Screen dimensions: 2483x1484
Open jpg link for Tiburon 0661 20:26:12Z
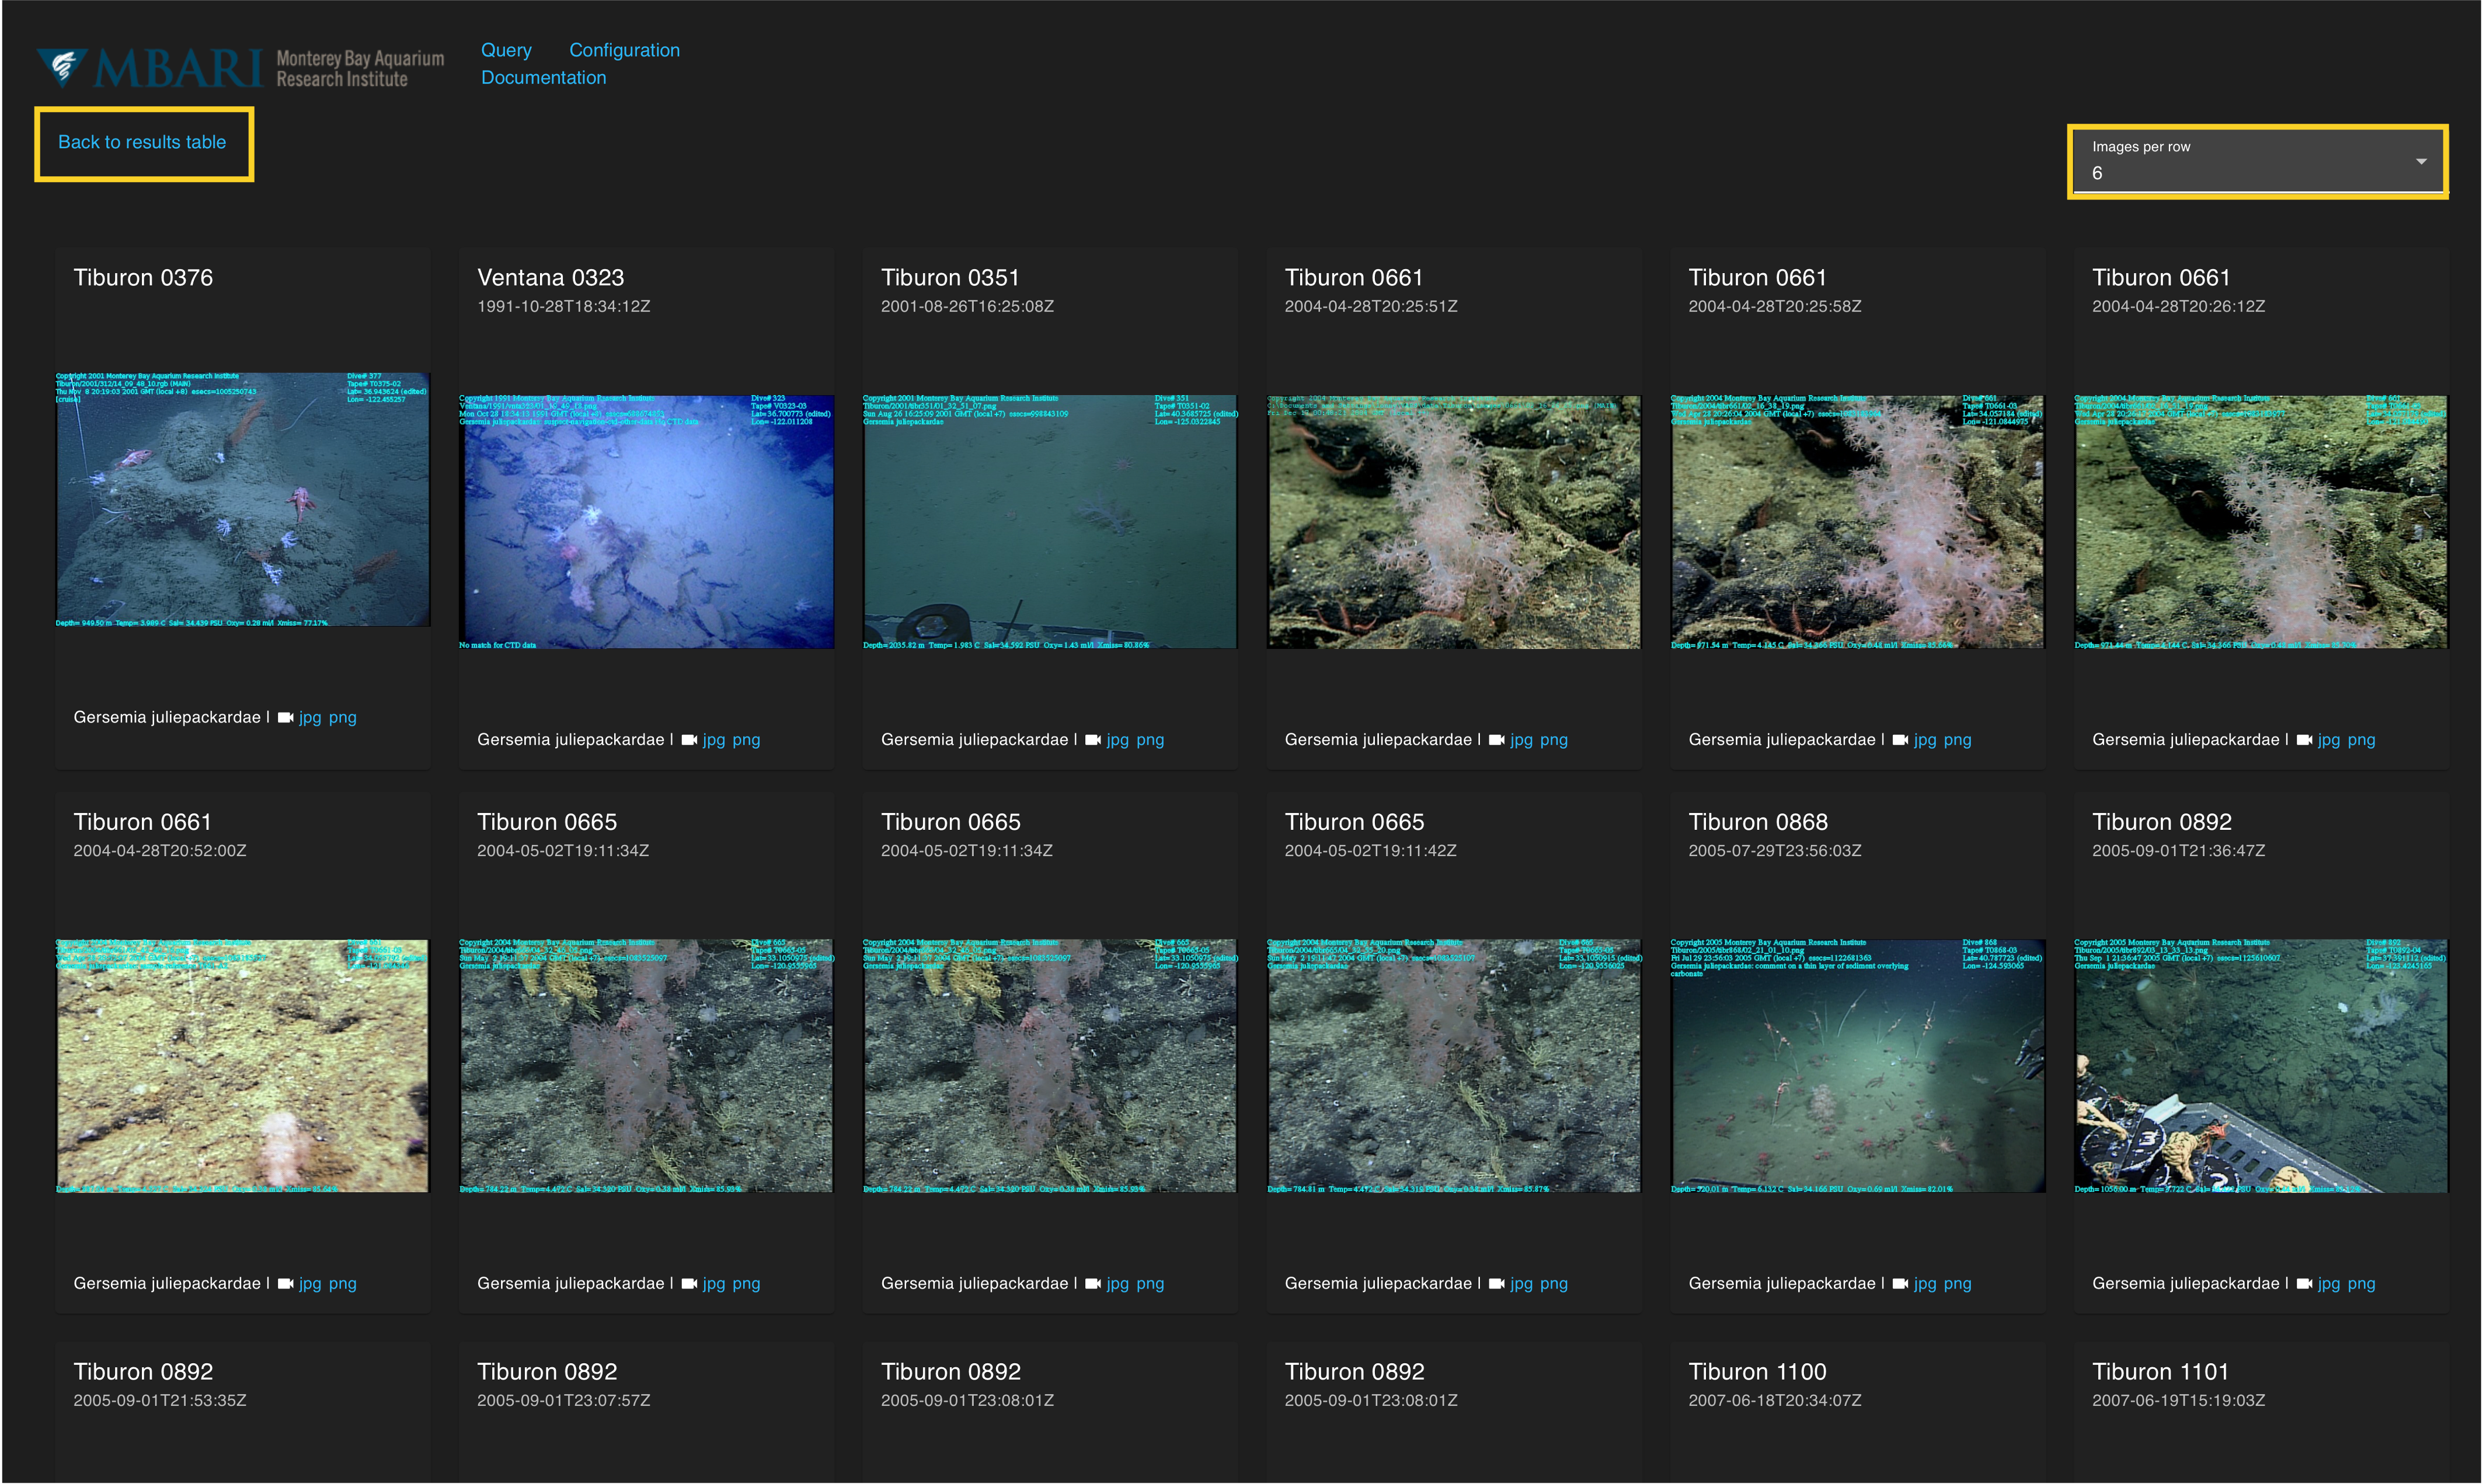click(x=2328, y=740)
